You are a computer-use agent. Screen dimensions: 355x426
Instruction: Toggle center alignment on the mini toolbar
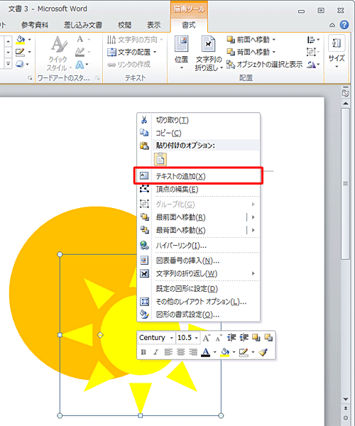pos(180,352)
